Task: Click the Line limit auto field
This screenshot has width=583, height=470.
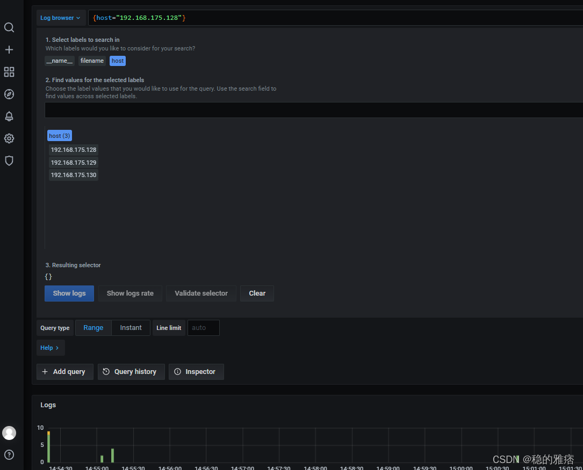Action: point(204,328)
